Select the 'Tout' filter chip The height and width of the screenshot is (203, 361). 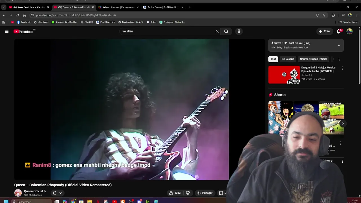pos(273,59)
